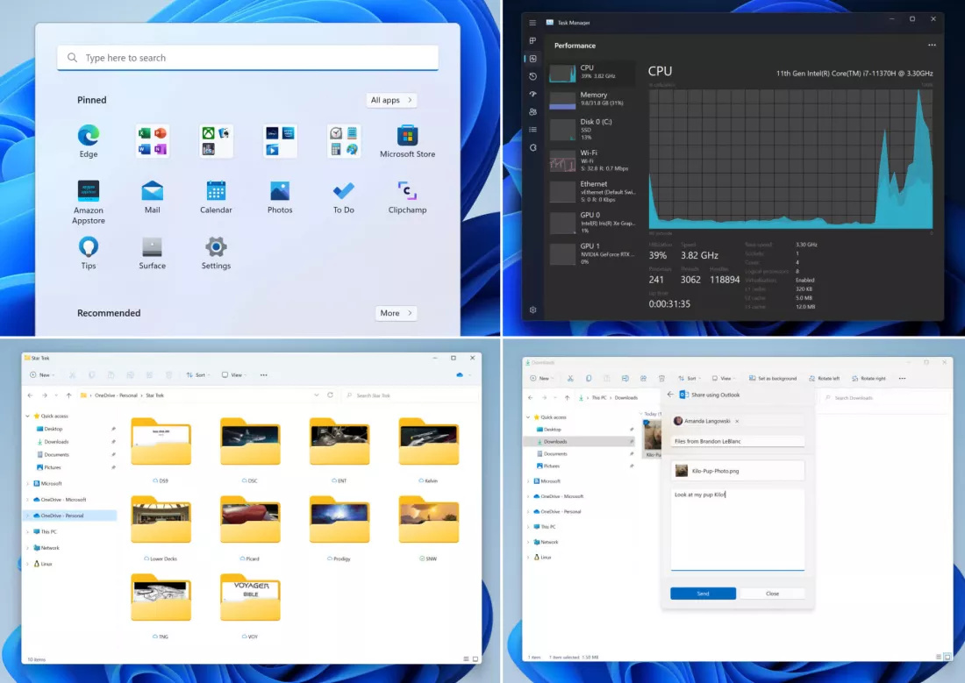965x683 pixels.
Task: Uncheck the Kilo-Pup photo thumbnail checkbox
Action: pos(647,423)
